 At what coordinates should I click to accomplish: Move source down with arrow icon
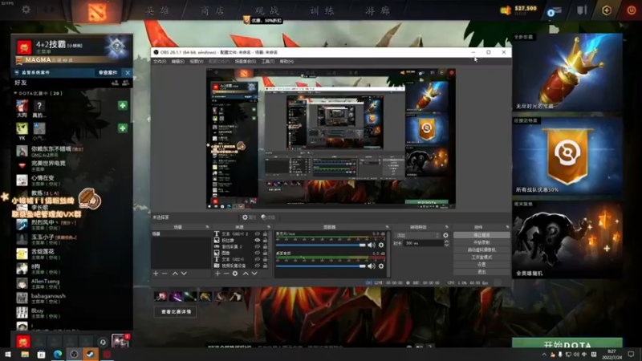[254, 273]
